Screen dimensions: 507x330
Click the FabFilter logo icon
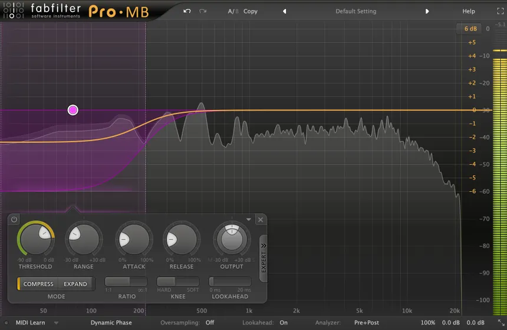pos(13,11)
